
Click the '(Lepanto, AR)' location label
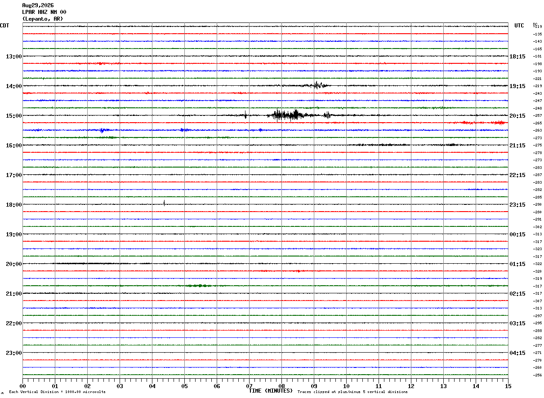pos(43,19)
